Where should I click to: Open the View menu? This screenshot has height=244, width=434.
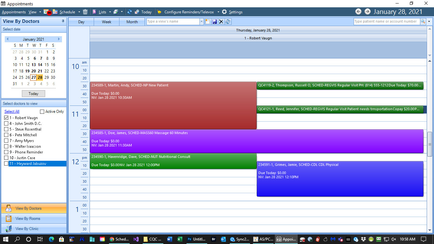pyautogui.click(x=32, y=12)
